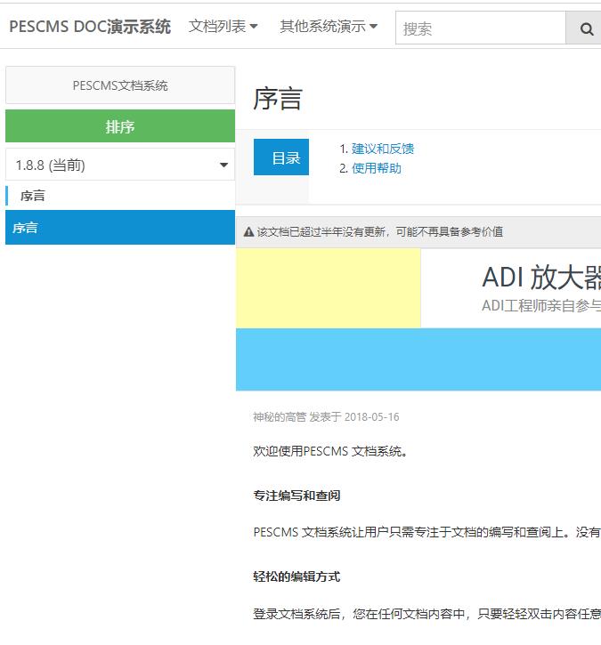
Task: Expand the 其他系统演示 dropdown menu
Action: tap(328, 27)
